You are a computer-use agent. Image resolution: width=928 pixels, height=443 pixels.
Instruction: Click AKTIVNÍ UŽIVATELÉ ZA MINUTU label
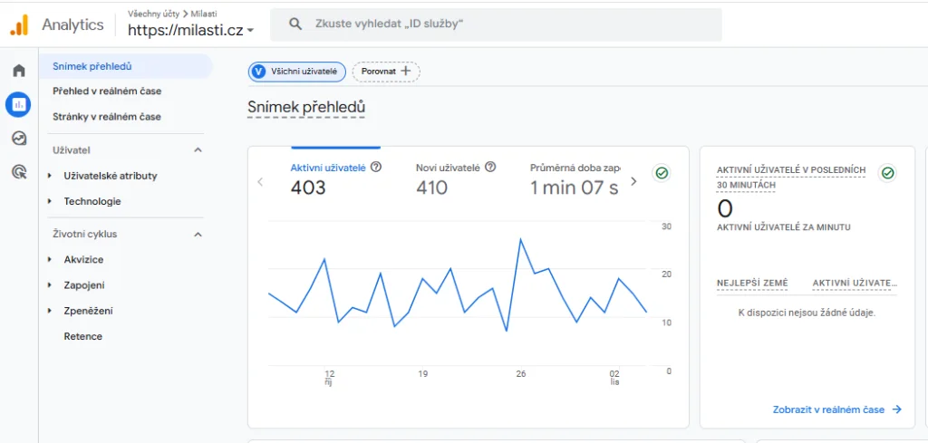(x=784, y=227)
